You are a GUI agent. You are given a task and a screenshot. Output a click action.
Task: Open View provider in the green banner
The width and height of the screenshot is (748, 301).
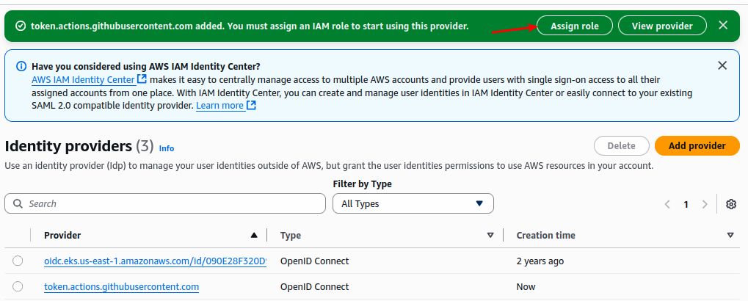[662, 26]
